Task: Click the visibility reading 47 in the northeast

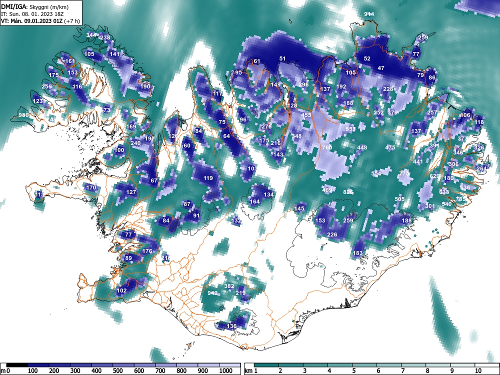Action: point(381,68)
